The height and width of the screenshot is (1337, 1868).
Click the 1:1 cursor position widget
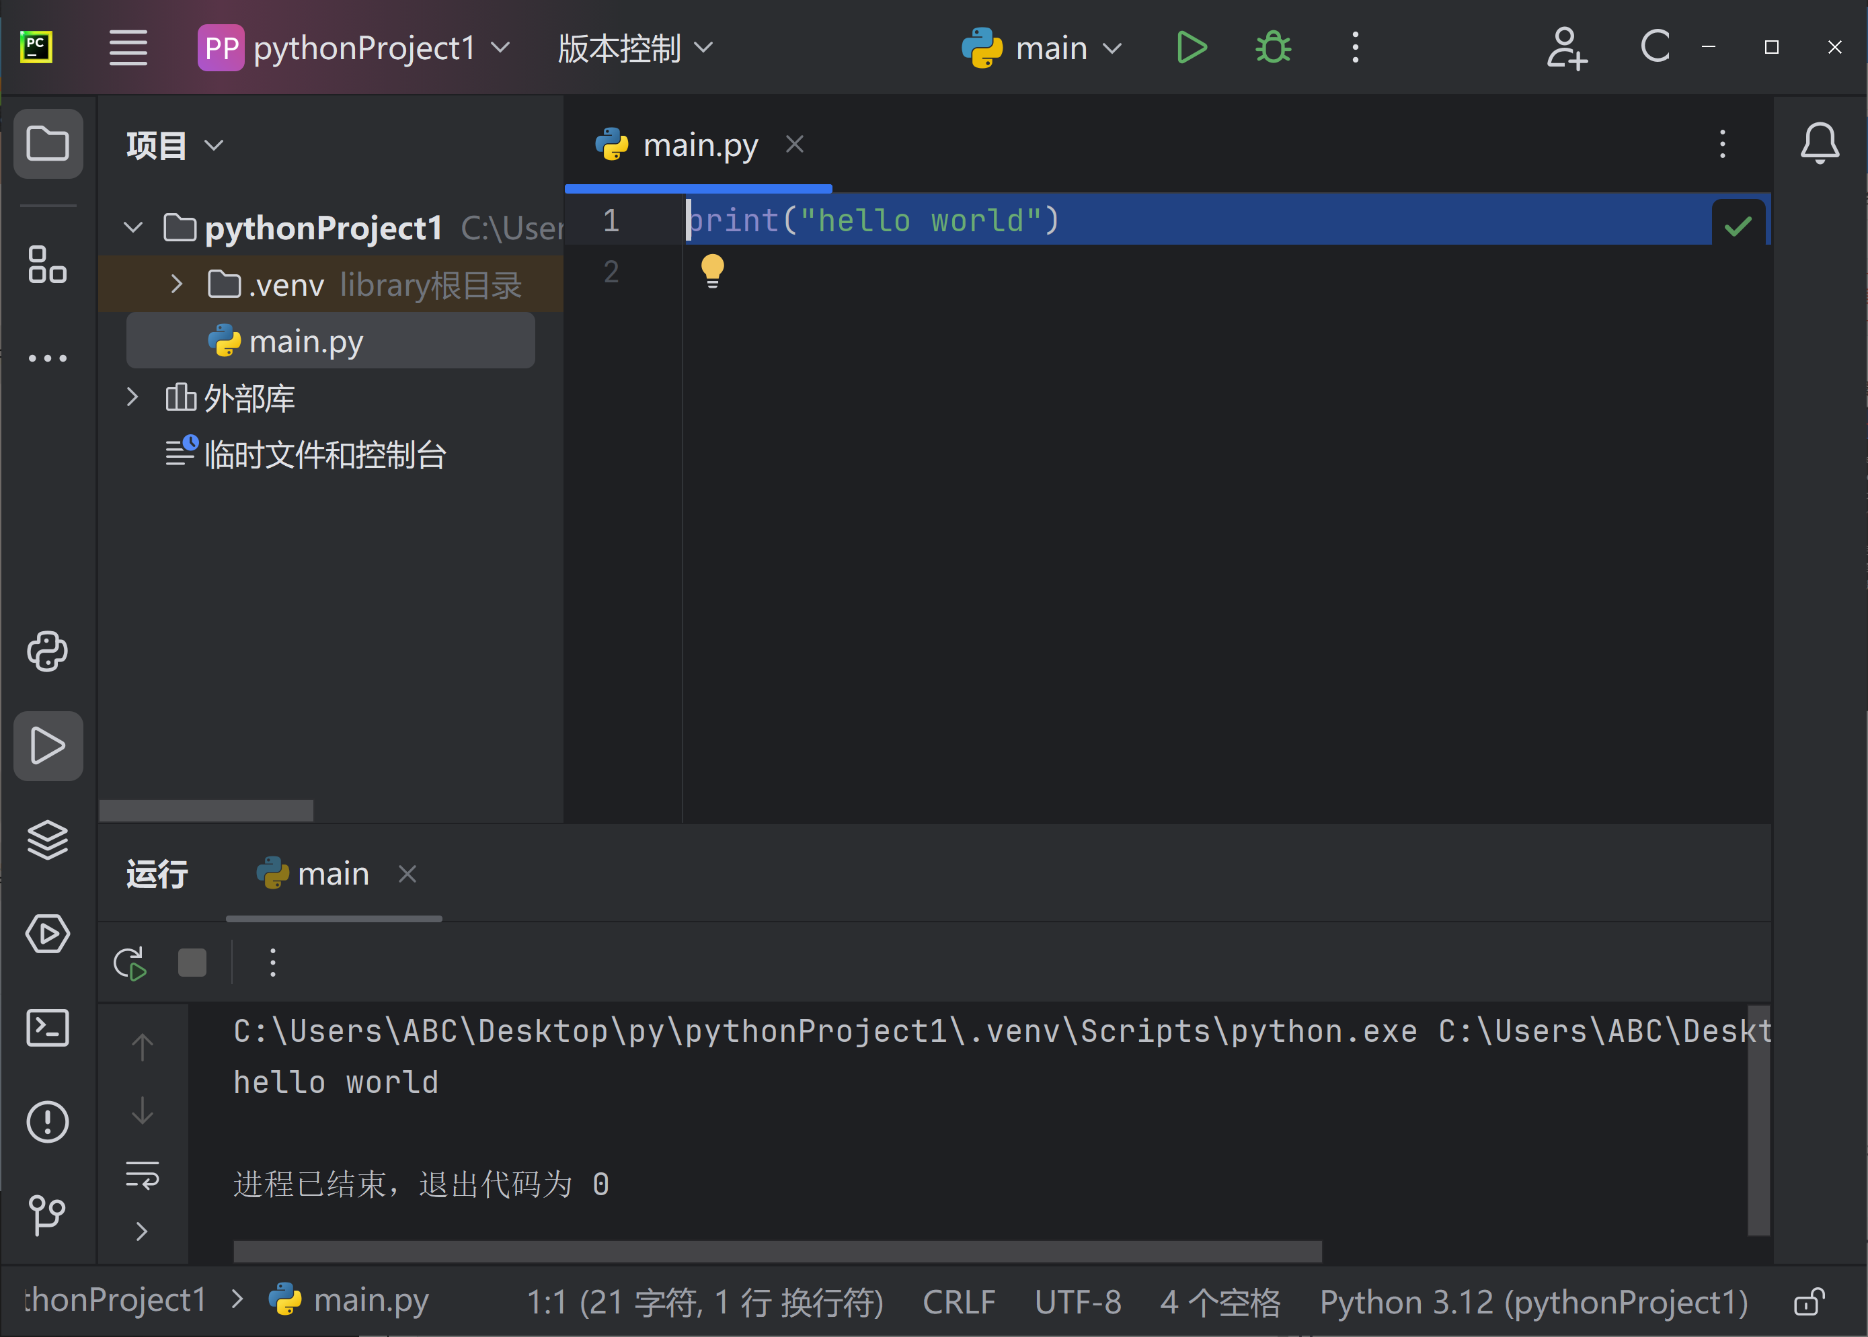pos(705,1303)
